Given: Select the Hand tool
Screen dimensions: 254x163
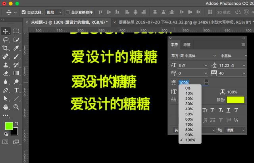Looking at the screenshot, I should (6, 107).
